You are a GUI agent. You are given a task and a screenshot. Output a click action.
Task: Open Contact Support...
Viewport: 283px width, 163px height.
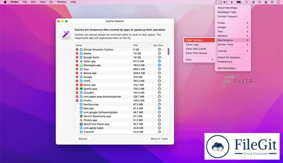(233, 17)
